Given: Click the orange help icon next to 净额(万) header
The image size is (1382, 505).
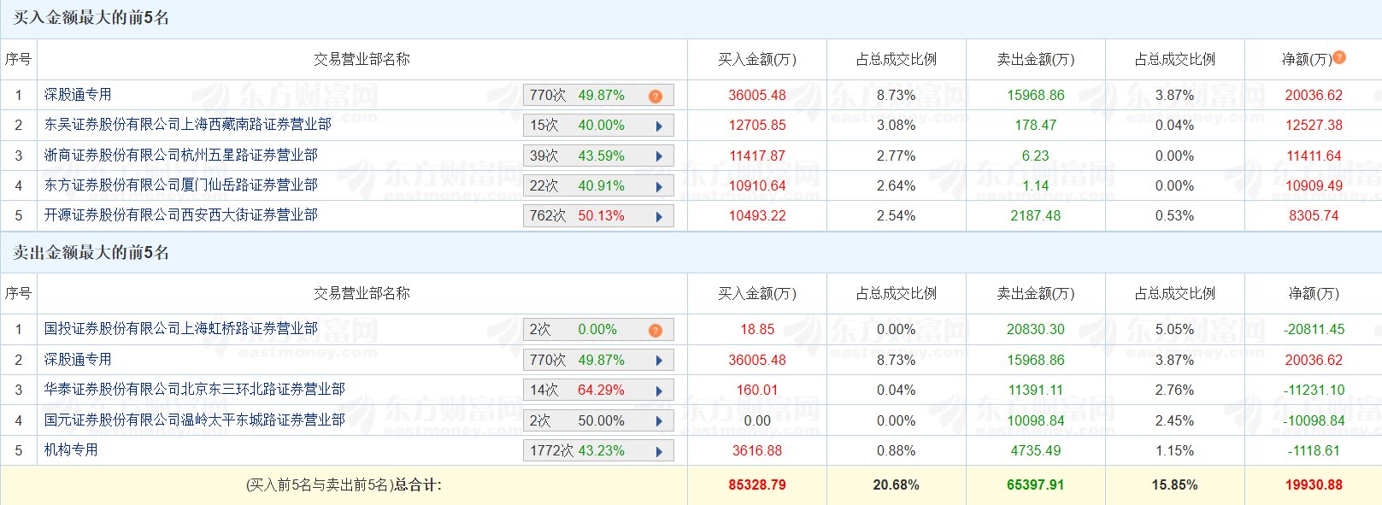Looking at the screenshot, I should [x=1339, y=57].
